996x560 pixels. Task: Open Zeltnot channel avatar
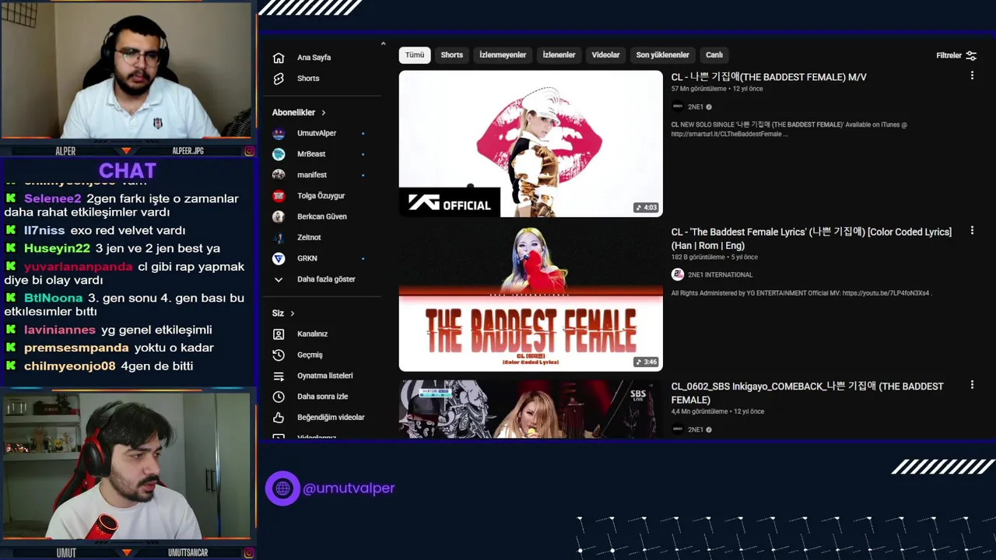279,237
